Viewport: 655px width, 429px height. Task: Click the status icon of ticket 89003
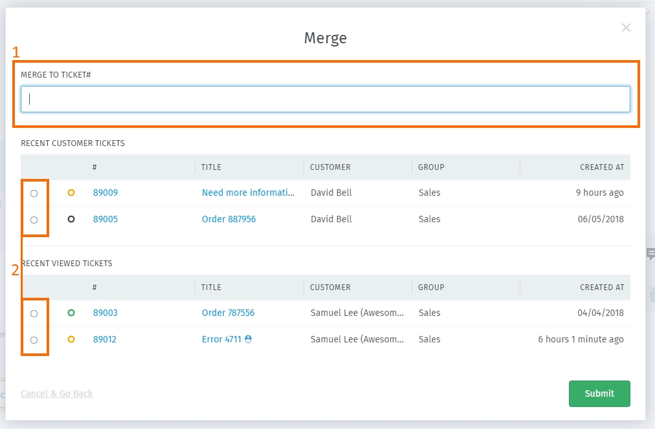point(71,313)
